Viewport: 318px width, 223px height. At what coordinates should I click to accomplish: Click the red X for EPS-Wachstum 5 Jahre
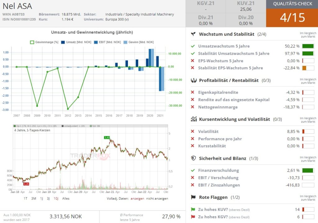point(193,61)
